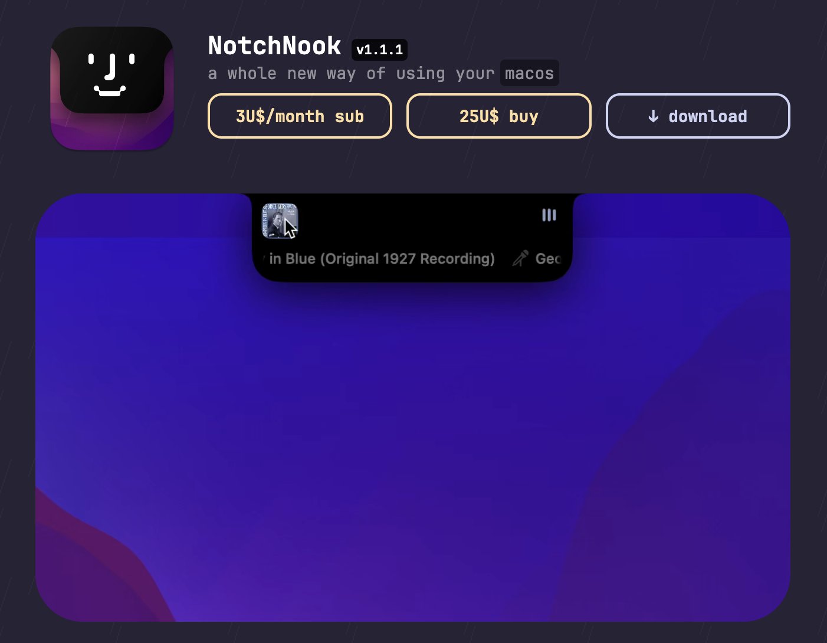Click the microphone icon beside the artist name
827x643 pixels.
[520, 258]
